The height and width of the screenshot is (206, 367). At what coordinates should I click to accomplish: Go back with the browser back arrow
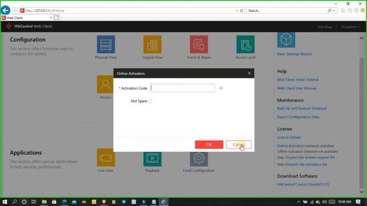[5, 10]
